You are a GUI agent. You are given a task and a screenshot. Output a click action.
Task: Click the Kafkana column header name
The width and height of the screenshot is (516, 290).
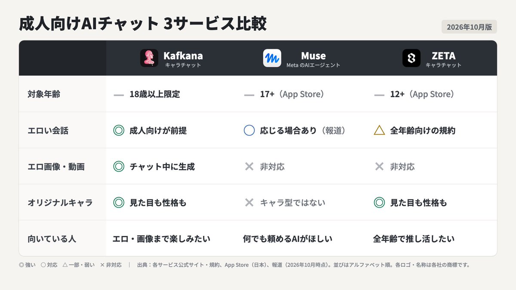click(x=183, y=56)
